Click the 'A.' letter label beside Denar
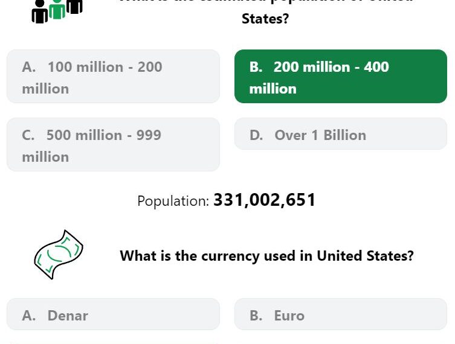The width and height of the screenshot is (455, 344). (x=29, y=315)
